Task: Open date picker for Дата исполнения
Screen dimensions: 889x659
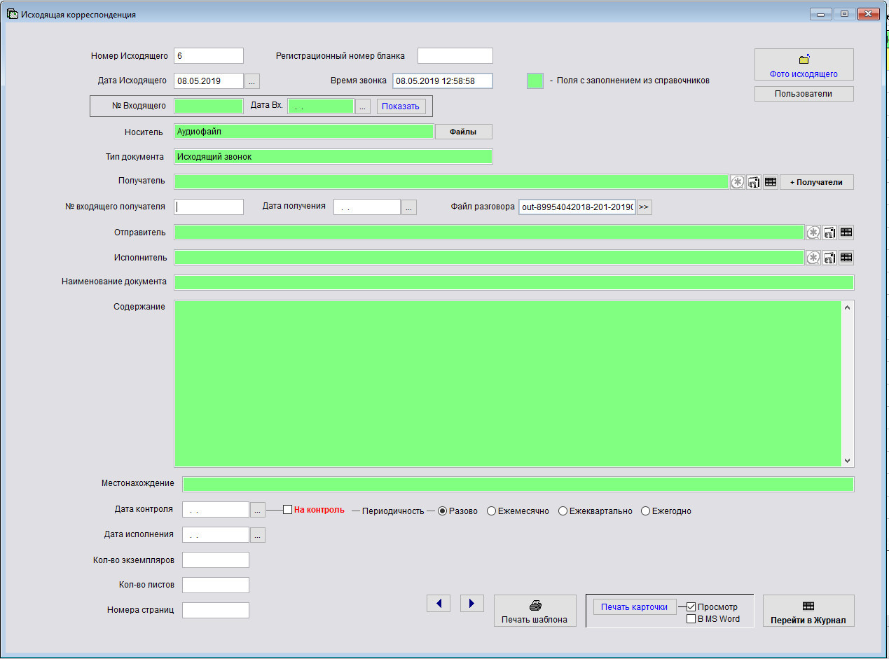Action: (258, 535)
